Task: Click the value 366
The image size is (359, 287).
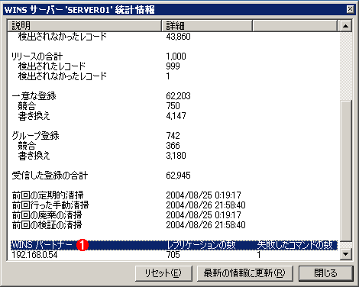Action: (173, 146)
